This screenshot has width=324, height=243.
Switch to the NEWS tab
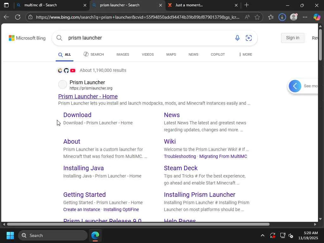click(x=193, y=54)
